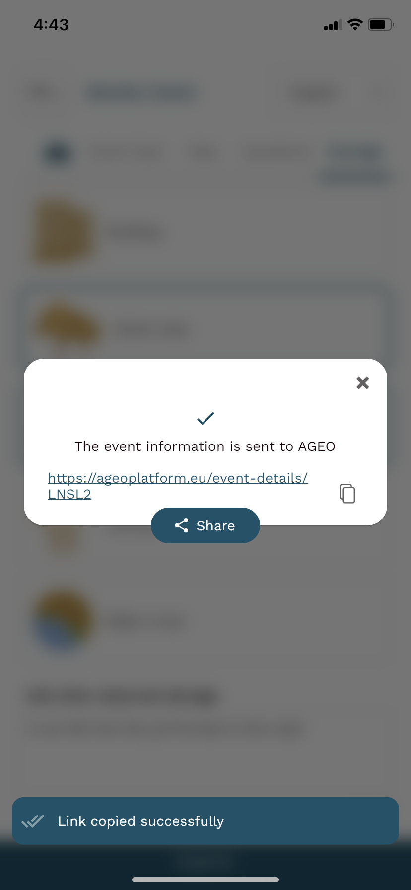Tap the Share button
The image size is (411, 890).
point(205,525)
